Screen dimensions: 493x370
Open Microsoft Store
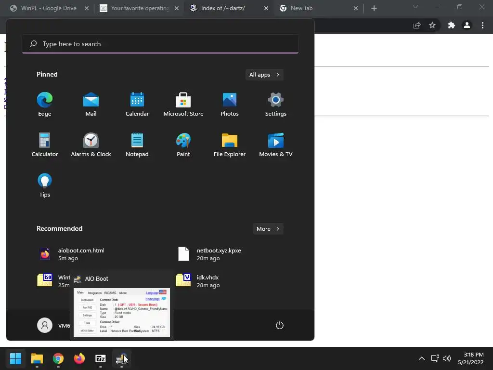[183, 105]
